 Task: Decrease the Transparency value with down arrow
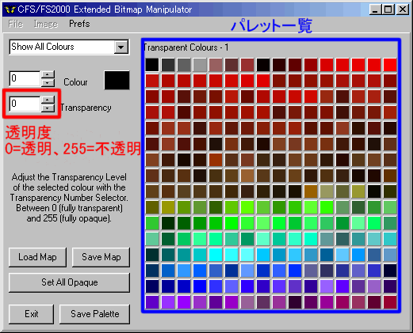click(48, 108)
